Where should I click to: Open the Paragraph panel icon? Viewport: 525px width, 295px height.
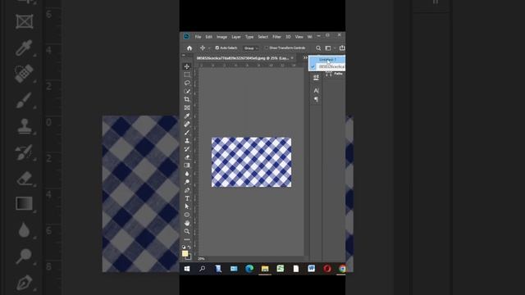(x=316, y=99)
